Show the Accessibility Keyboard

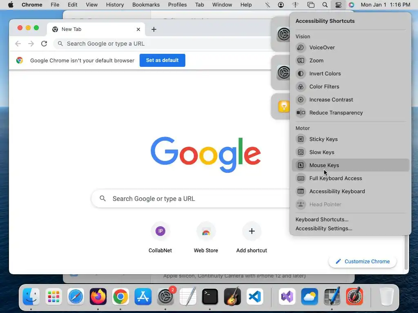(351, 191)
